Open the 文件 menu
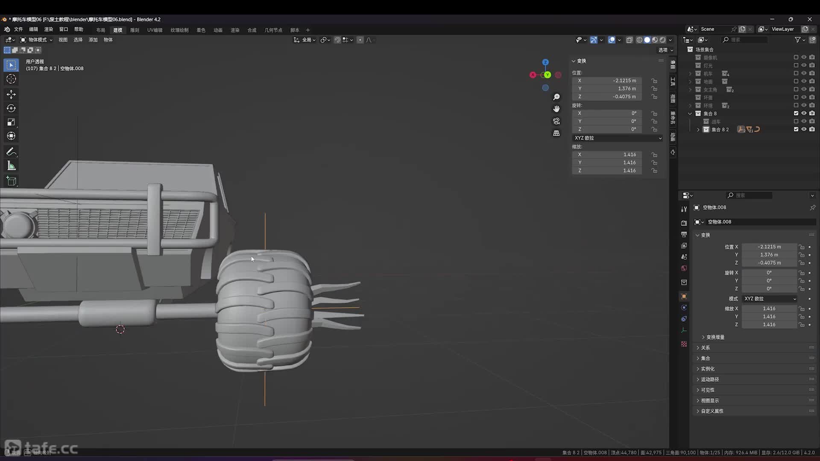820x461 pixels. [18, 29]
